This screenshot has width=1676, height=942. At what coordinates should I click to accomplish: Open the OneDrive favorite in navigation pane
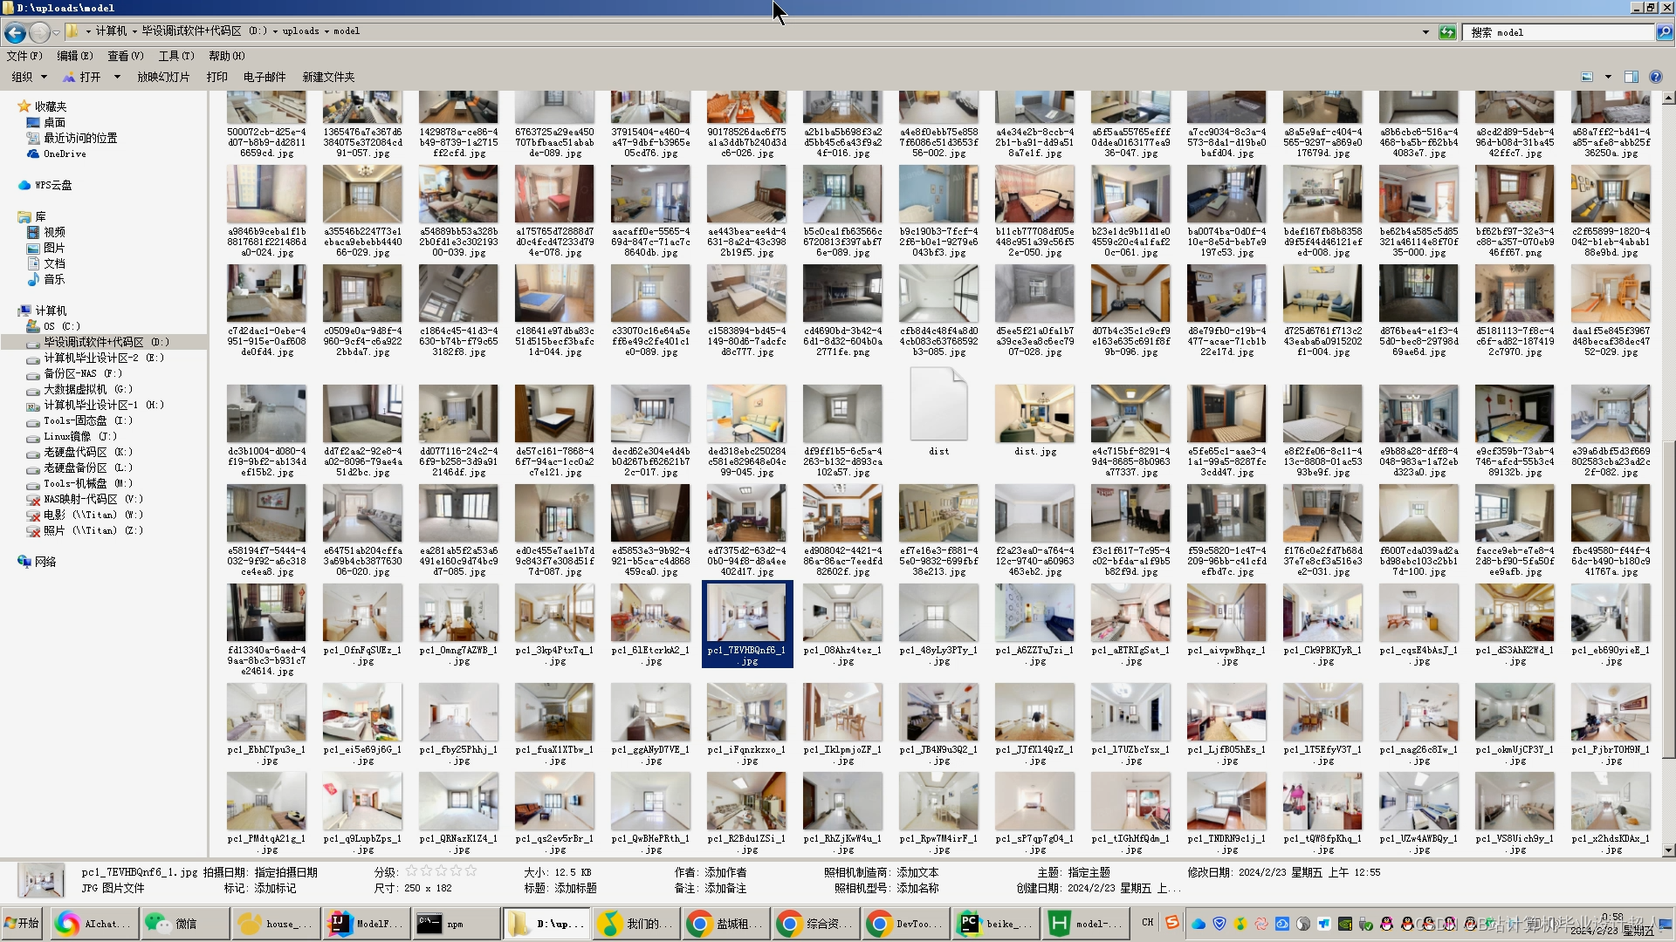(x=64, y=154)
